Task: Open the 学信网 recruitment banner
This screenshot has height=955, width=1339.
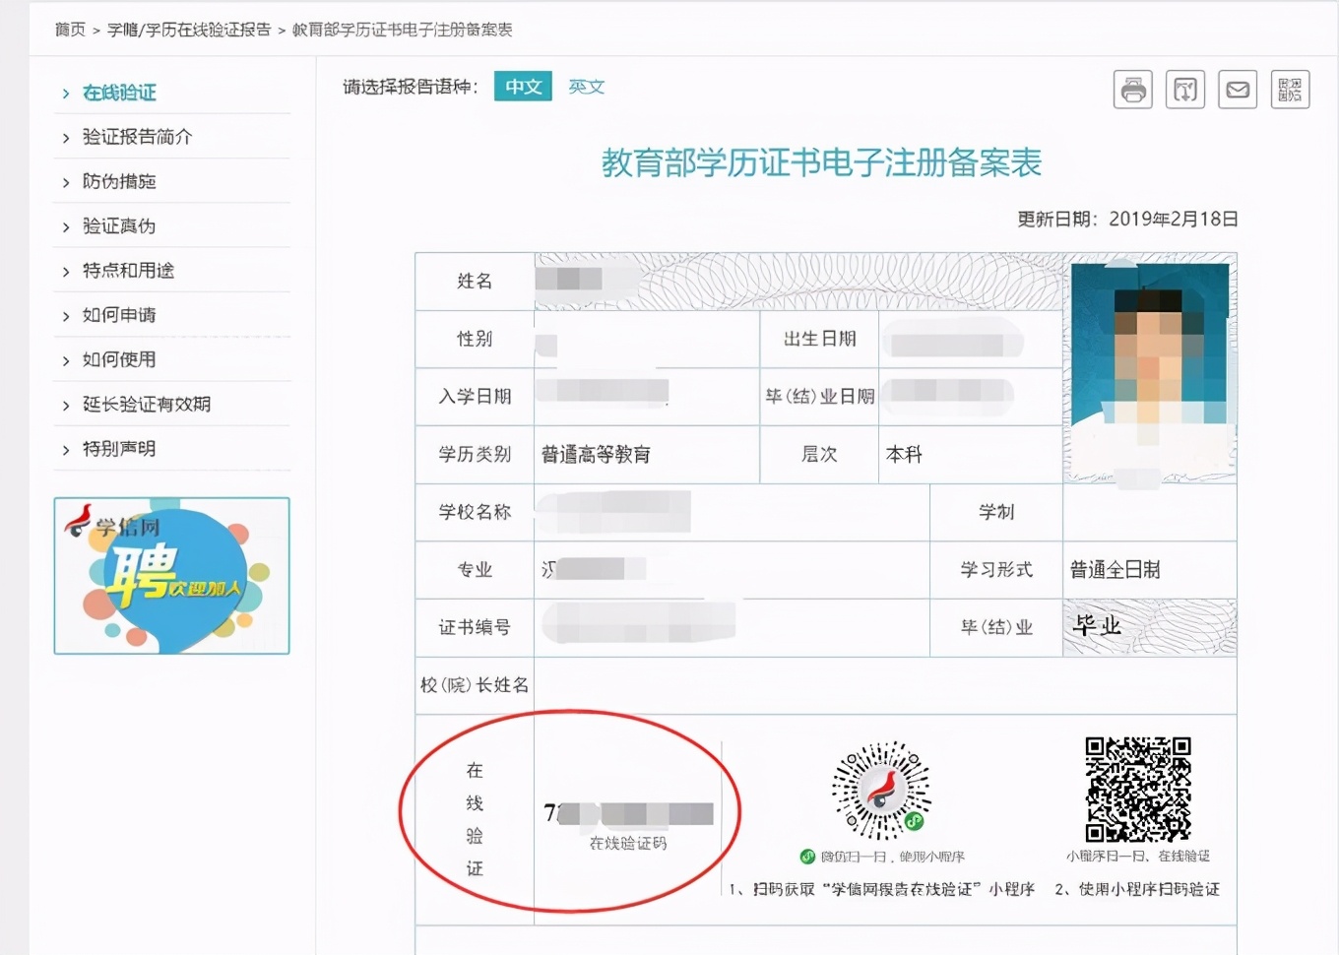Action: 171,576
